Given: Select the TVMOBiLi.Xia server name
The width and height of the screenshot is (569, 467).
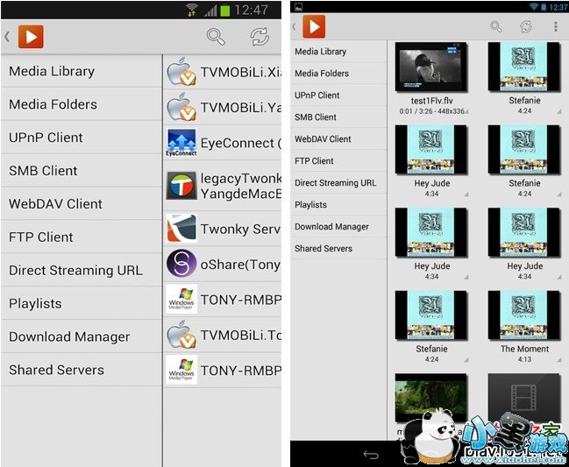Looking at the screenshot, I should [241, 72].
